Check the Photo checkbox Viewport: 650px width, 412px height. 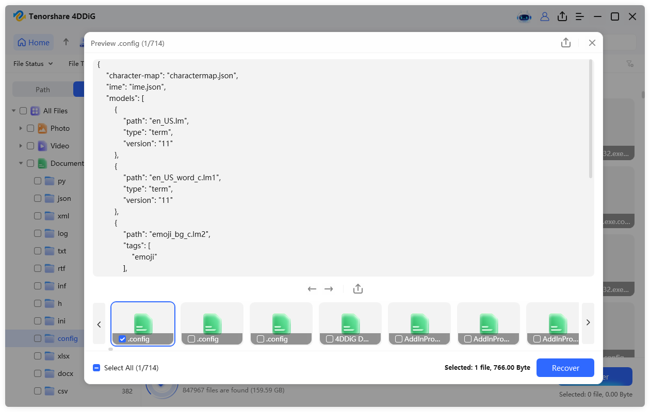(30, 128)
